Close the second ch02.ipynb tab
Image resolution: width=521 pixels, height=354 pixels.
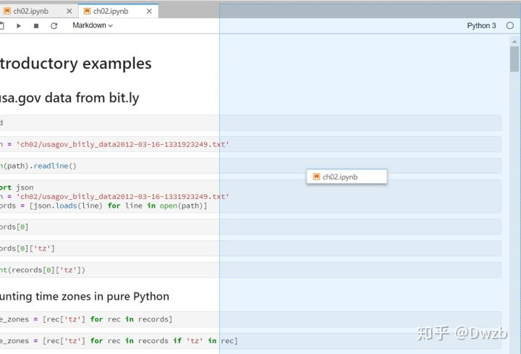(150, 12)
